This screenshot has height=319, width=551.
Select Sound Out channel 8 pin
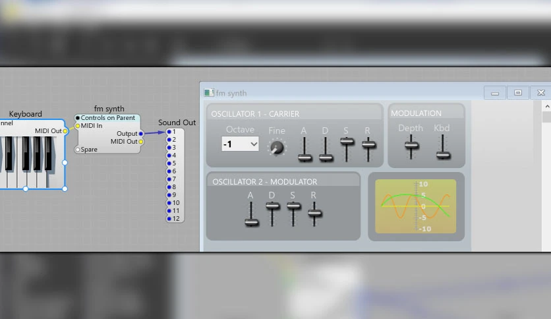tap(169, 187)
